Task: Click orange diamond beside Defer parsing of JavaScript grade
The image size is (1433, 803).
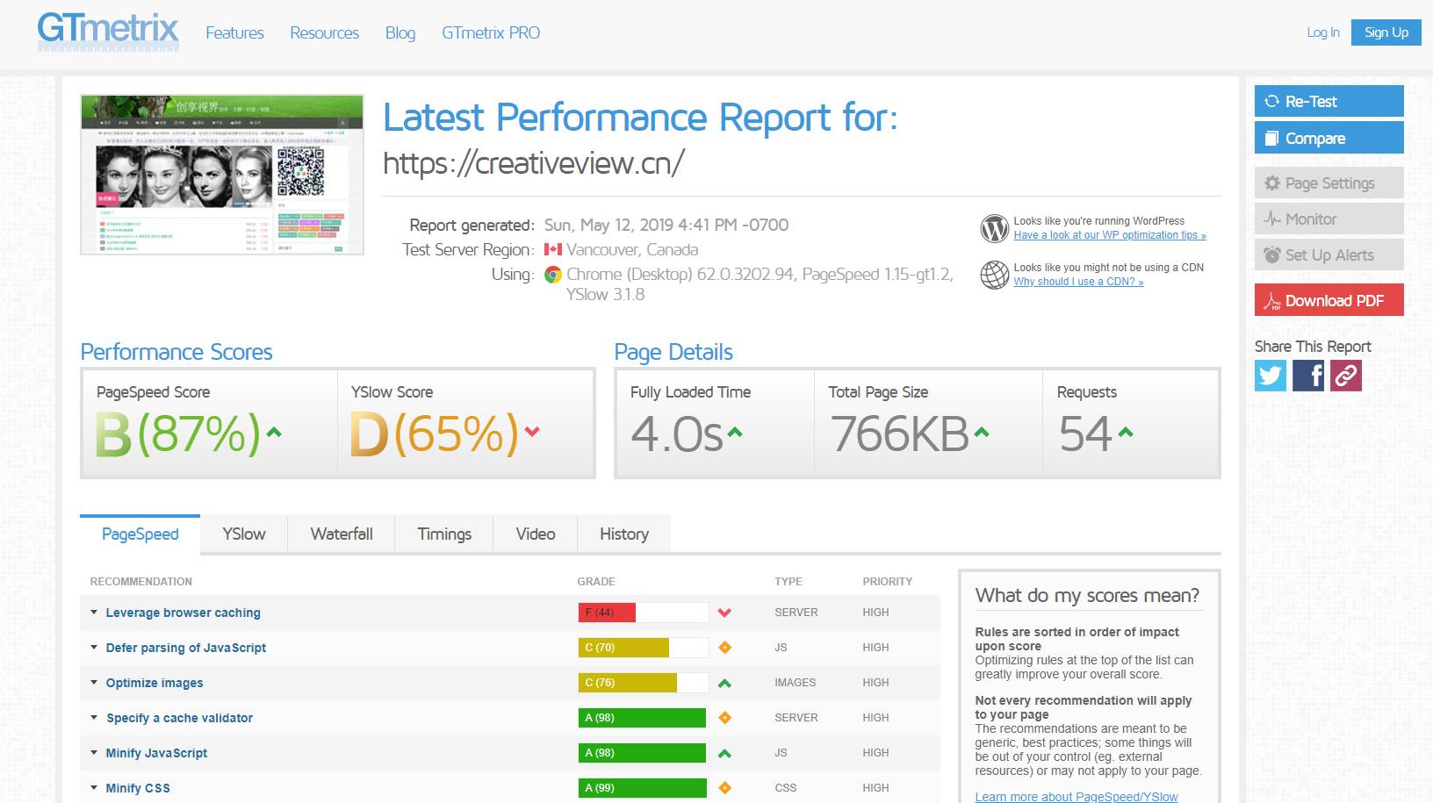Action: tap(724, 648)
